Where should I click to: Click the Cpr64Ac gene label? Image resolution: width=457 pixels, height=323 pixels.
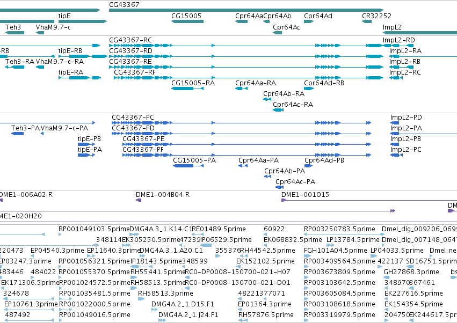tap(286, 27)
